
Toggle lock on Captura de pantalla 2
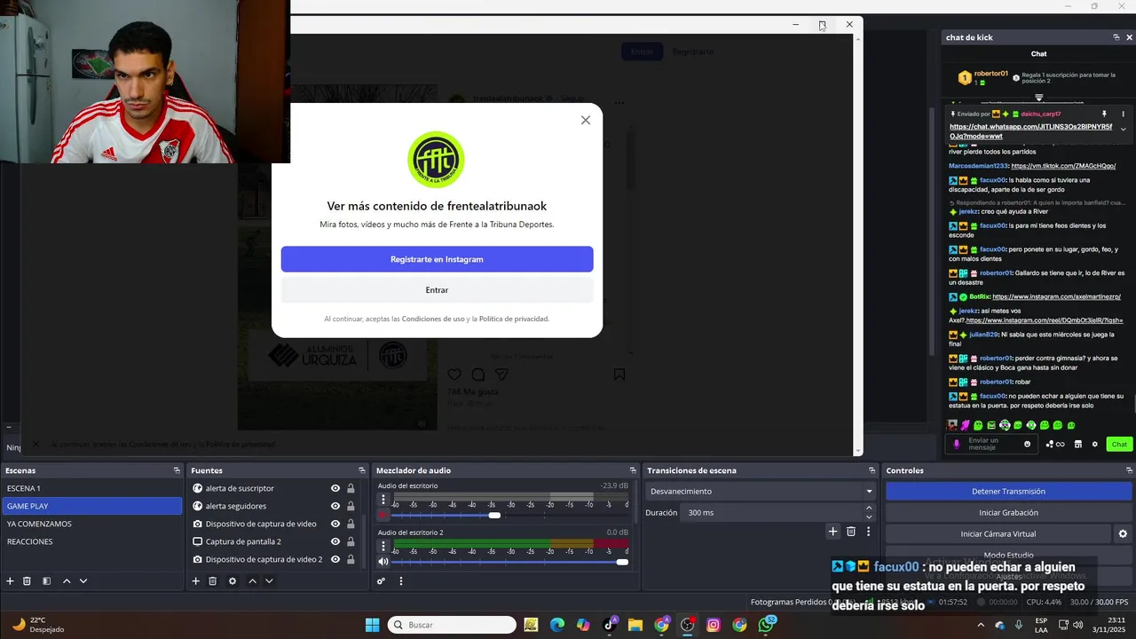tap(351, 541)
